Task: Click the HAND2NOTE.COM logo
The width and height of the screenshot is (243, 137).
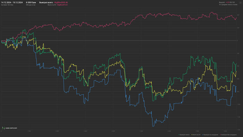Action: point(10,128)
